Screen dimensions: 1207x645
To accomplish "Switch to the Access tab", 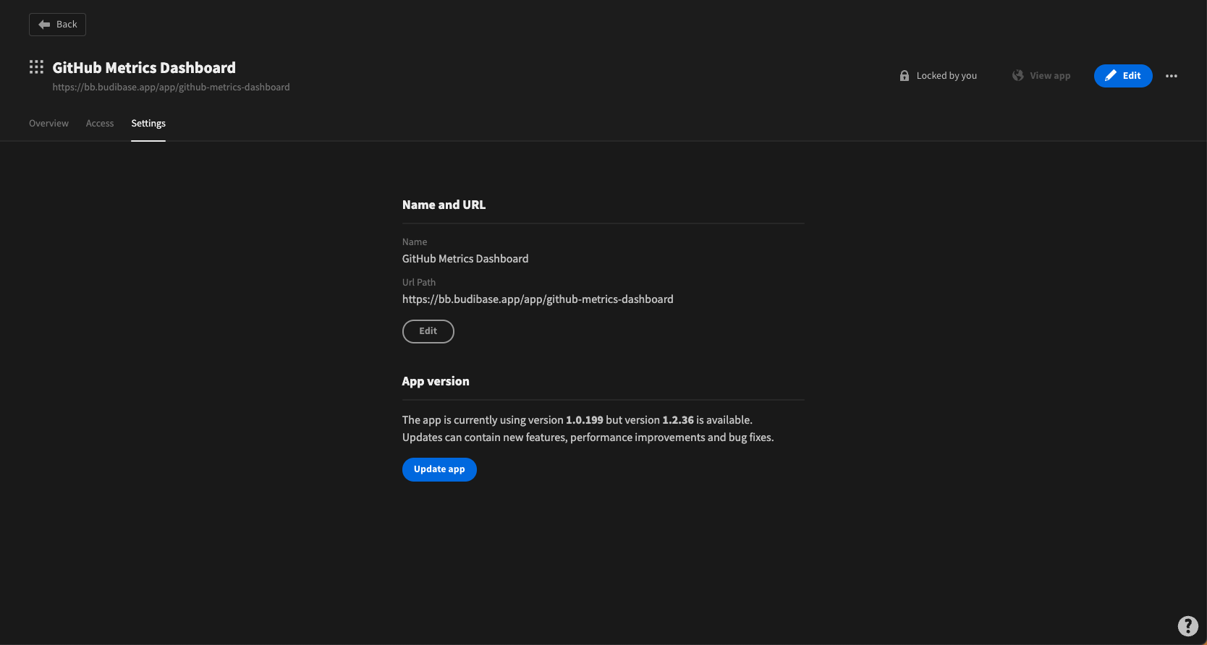I will (x=100, y=124).
